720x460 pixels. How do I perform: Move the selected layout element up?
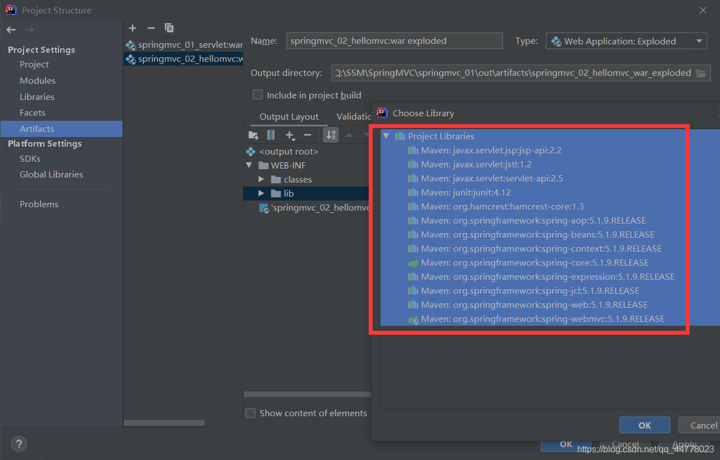point(348,135)
